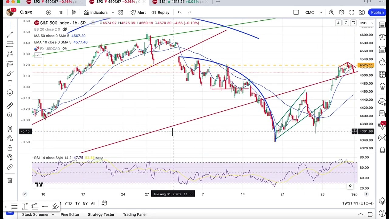Open the watchlist panel

[x=382, y=25]
